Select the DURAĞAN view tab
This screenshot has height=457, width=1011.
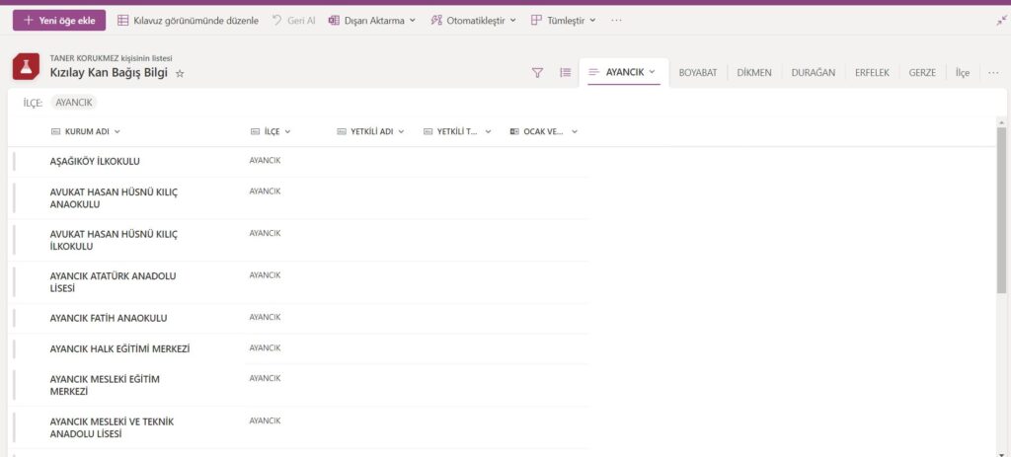[x=813, y=72]
